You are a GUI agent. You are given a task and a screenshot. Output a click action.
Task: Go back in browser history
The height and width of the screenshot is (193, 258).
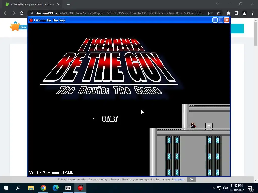pyautogui.click(x=6, y=13)
